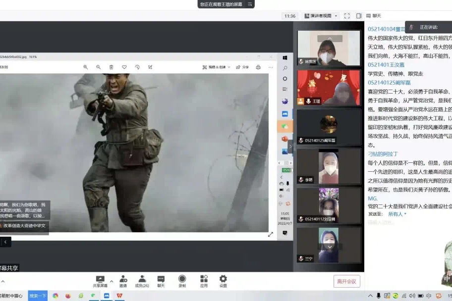452x301 pixels.
Task: Select 李萌 video thumbnail
Action: (329, 166)
